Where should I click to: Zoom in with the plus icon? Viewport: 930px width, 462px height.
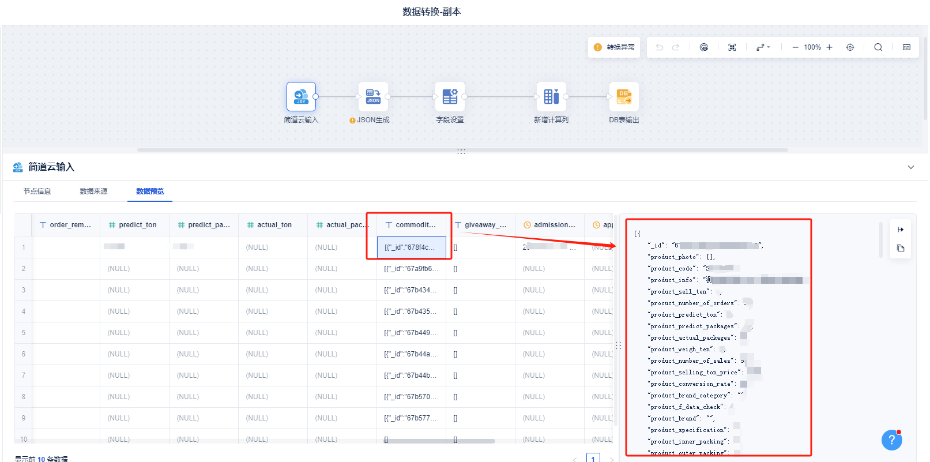829,47
